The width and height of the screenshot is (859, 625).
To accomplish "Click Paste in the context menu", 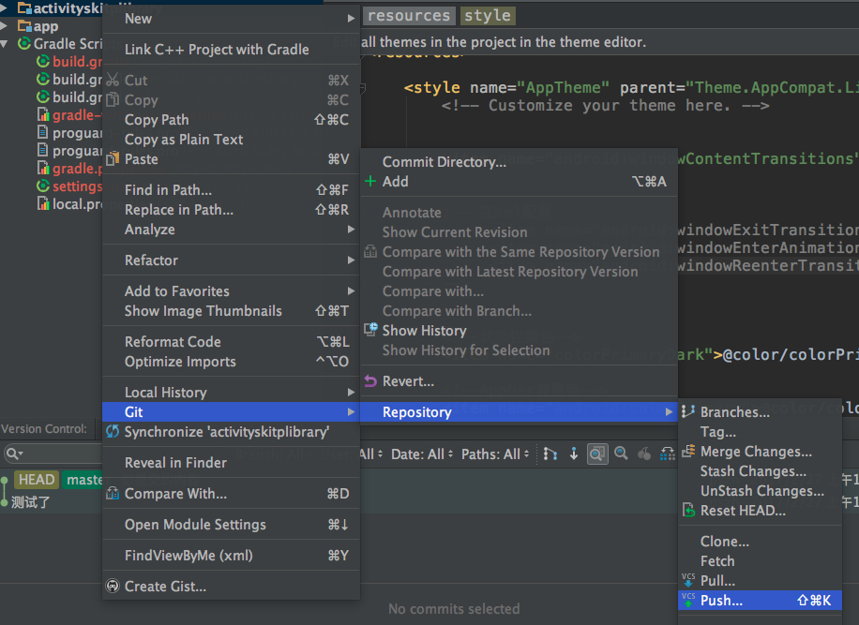I will pos(232,159).
